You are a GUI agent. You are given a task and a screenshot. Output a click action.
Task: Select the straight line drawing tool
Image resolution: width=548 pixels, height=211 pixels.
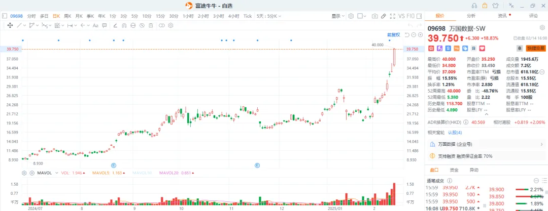coord(19,25)
